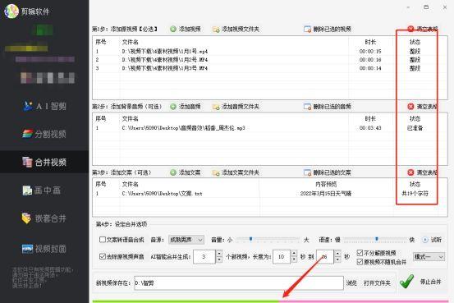
Task: Uncheck the 去除原视频声音 checkbox
Action: [102, 256]
